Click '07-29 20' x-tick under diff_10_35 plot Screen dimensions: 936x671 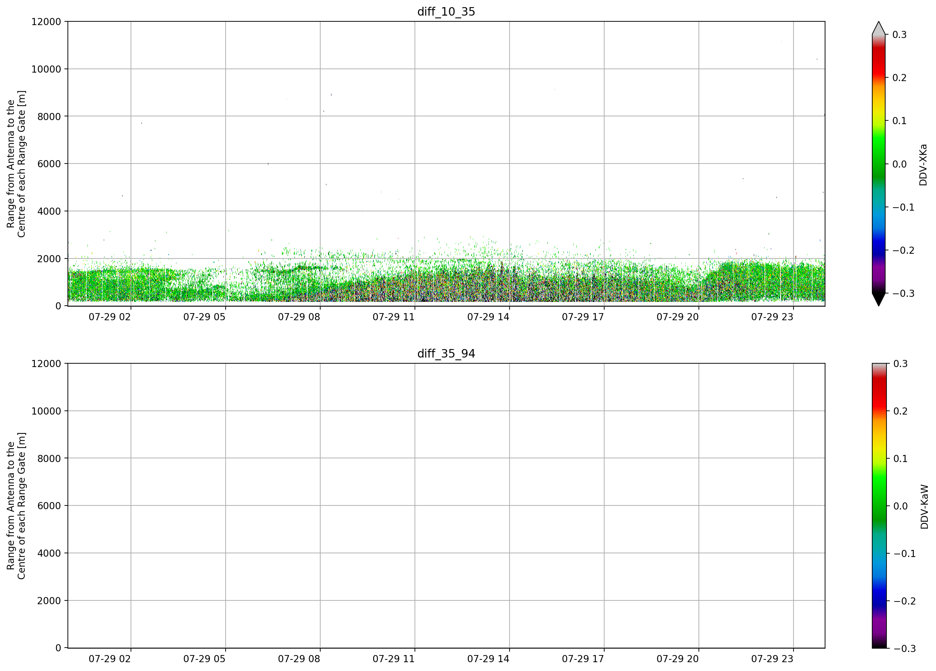(x=677, y=317)
